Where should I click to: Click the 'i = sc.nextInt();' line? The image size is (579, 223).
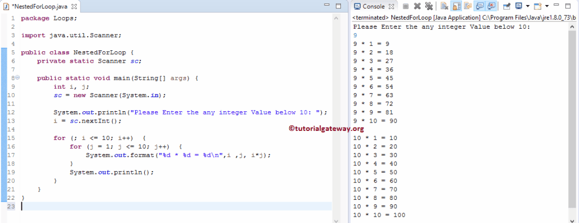(x=87, y=121)
